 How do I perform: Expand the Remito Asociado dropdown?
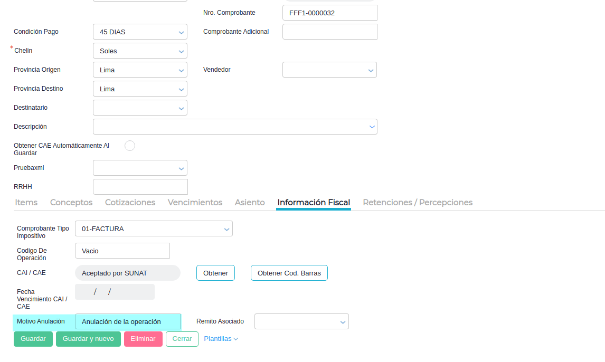click(301, 321)
